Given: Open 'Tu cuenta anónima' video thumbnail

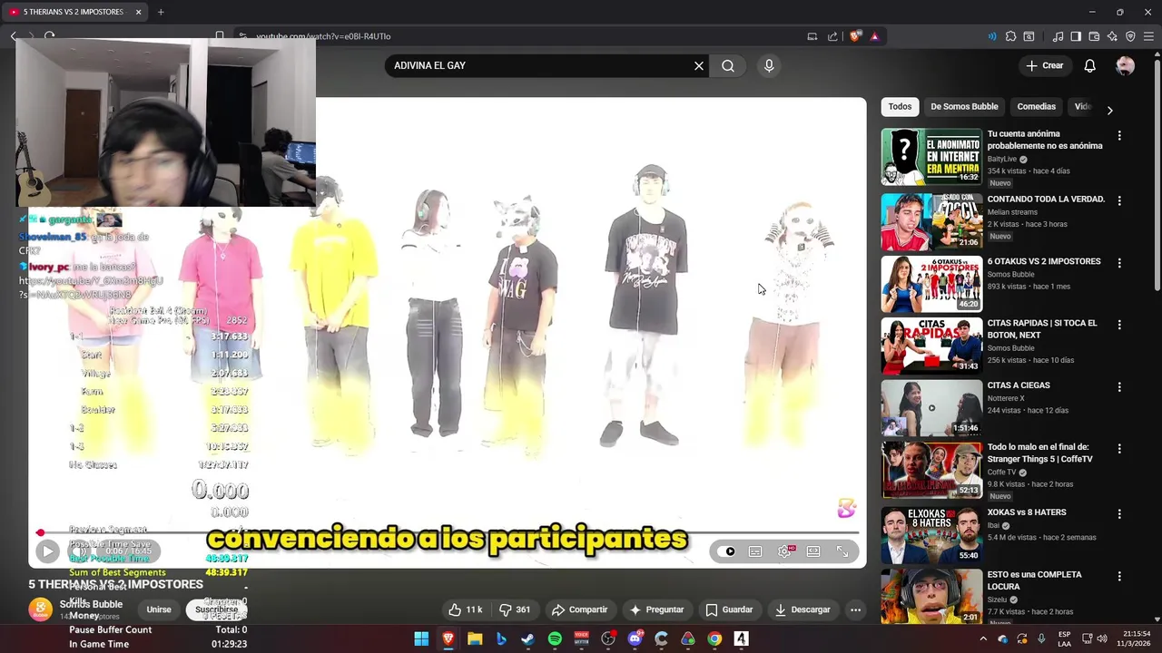Looking at the screenshot, I should [931, 157].
